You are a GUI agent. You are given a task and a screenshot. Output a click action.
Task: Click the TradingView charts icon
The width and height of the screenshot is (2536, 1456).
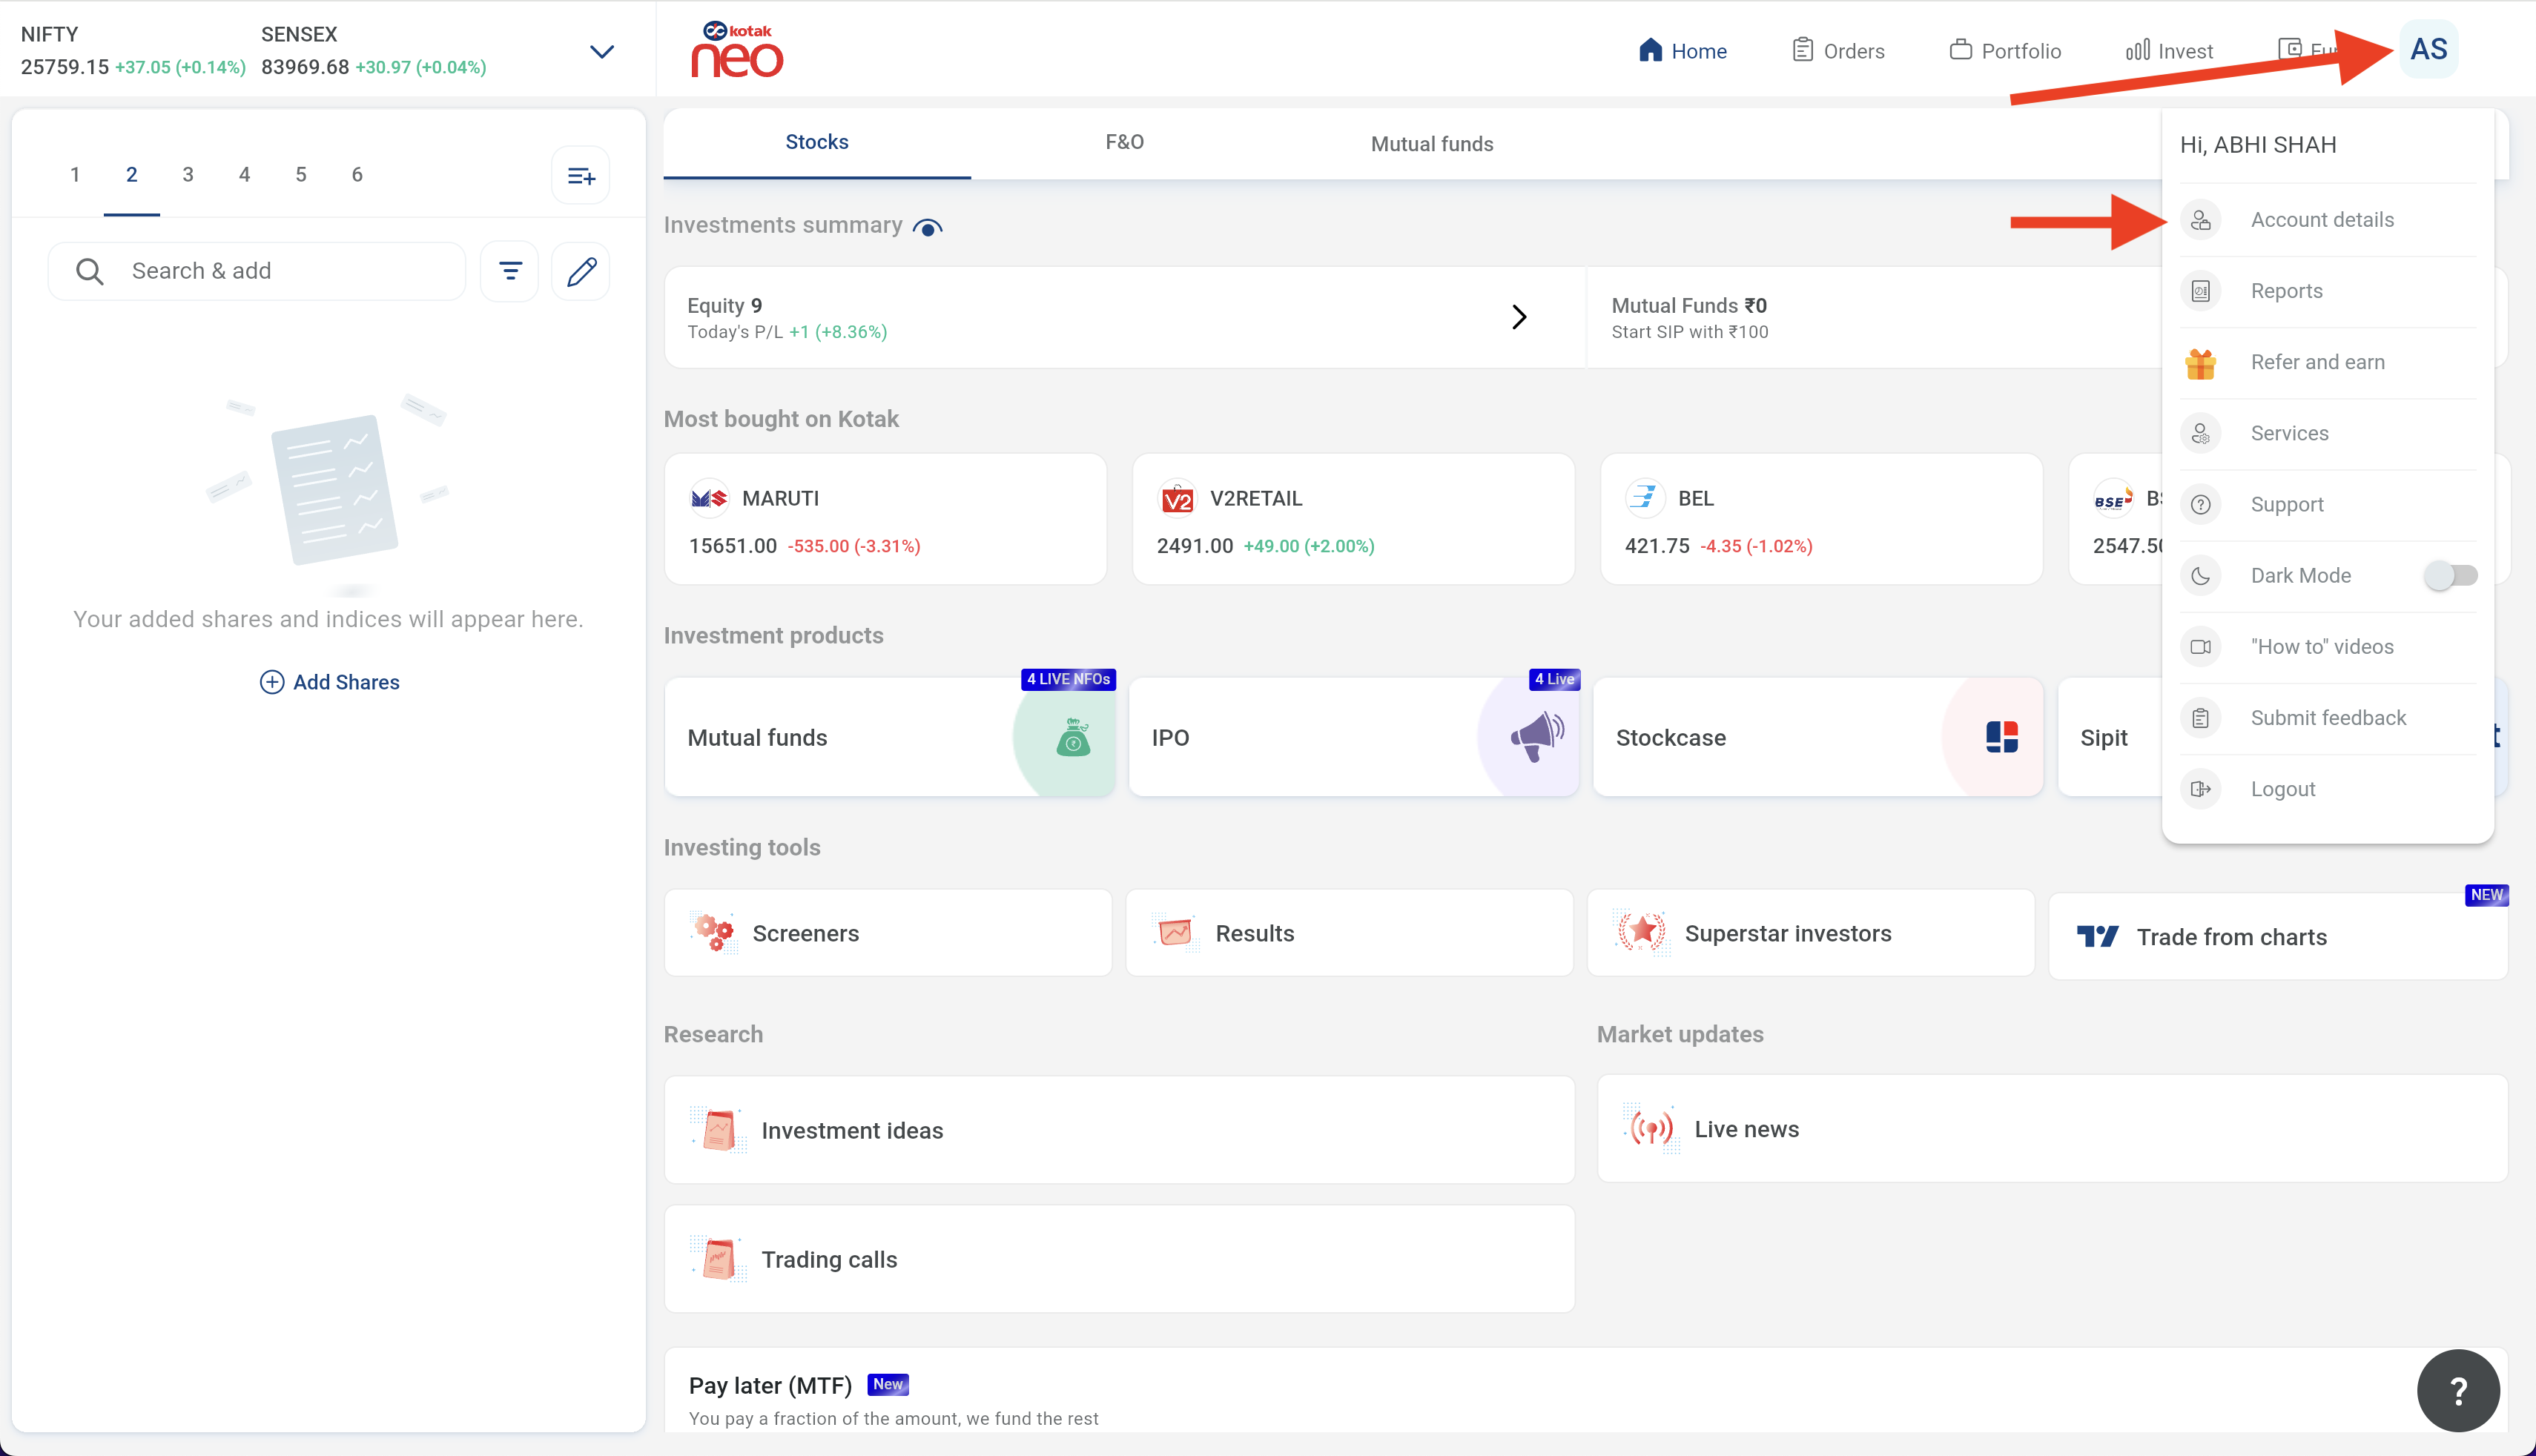pos(2097,937)
